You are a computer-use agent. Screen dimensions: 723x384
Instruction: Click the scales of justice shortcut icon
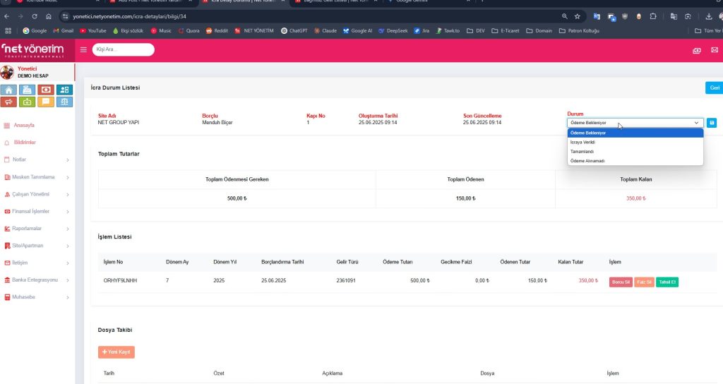pyautogui.click(x=65, y=102)
